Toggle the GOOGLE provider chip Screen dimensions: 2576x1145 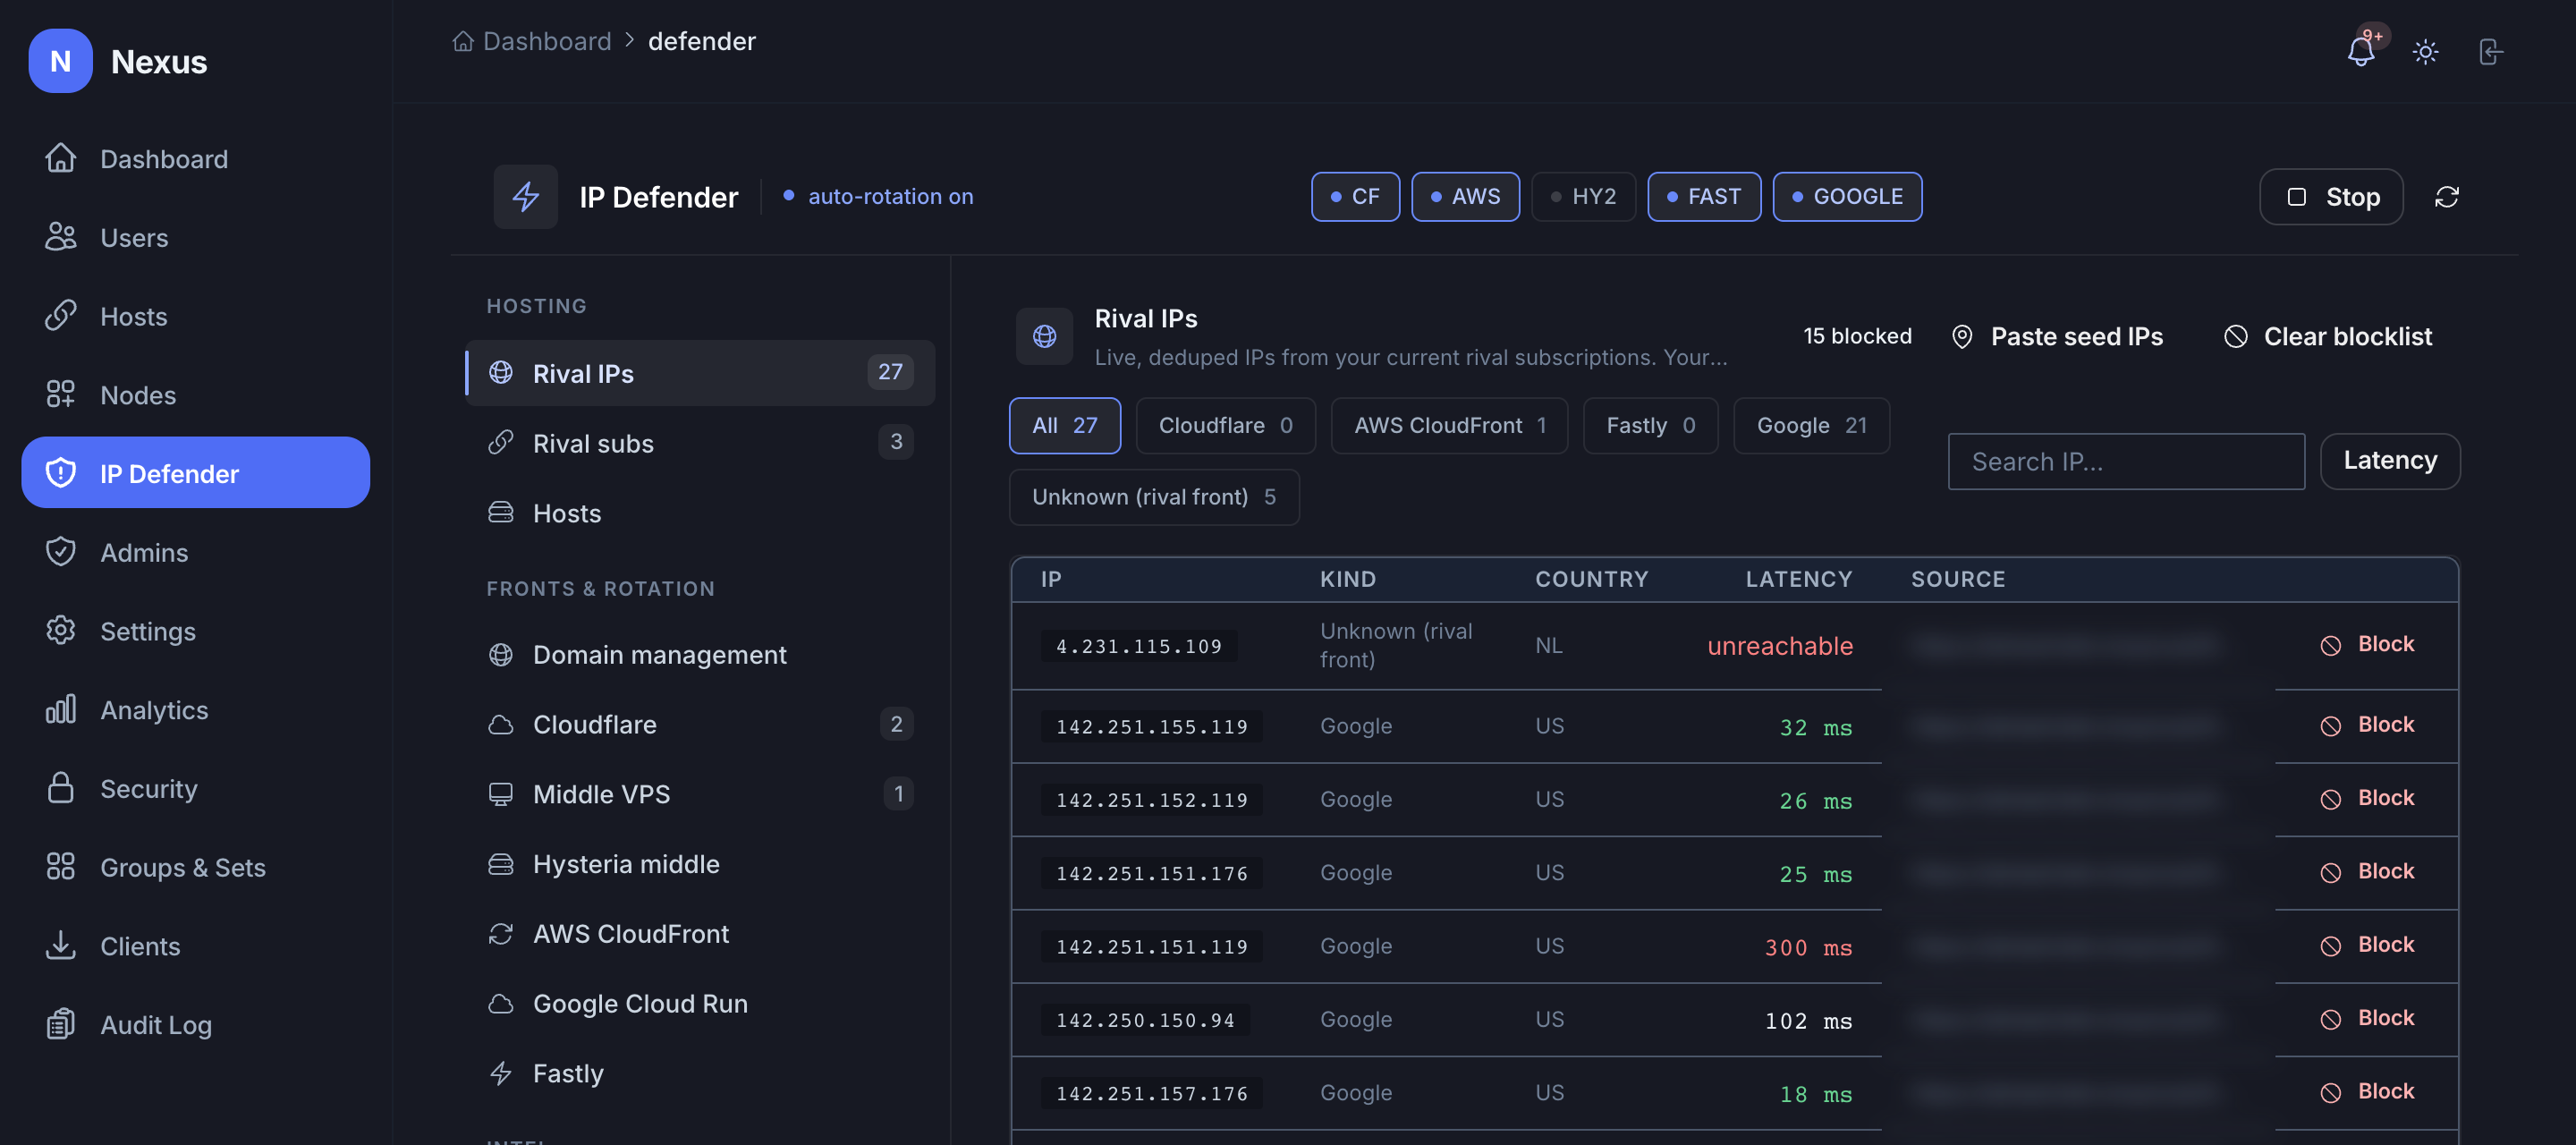pos(1847,197)
